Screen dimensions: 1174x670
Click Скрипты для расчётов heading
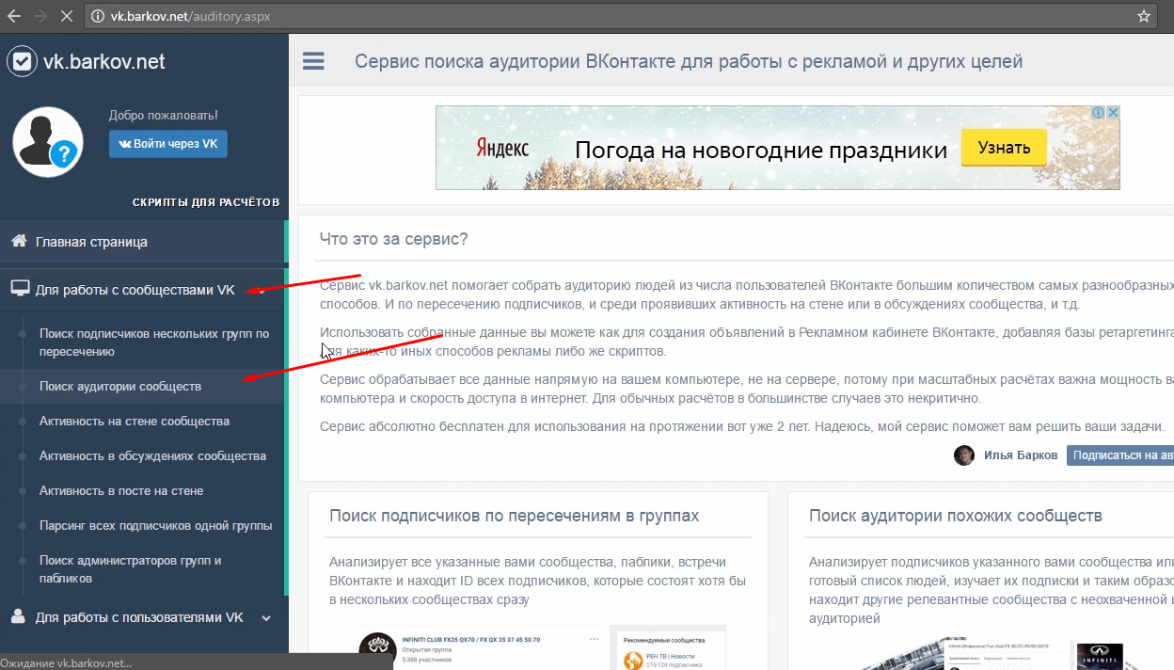[x=206, y=202]
